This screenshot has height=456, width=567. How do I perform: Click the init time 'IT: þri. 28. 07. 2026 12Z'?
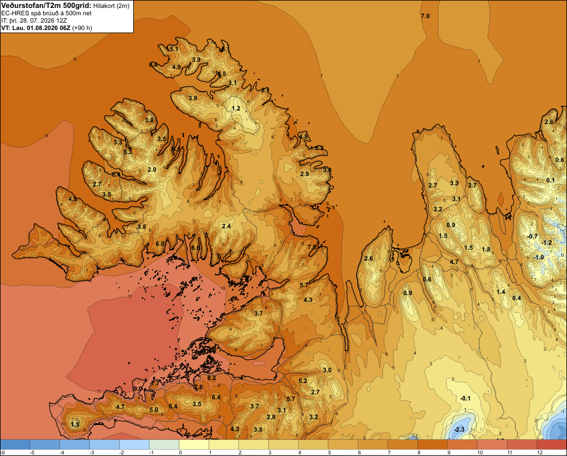coord(34,20)
